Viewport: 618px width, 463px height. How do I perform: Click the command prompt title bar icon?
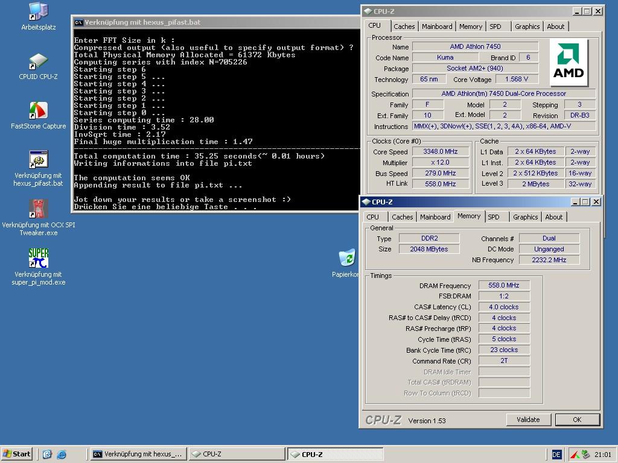(x=79, y=22)
